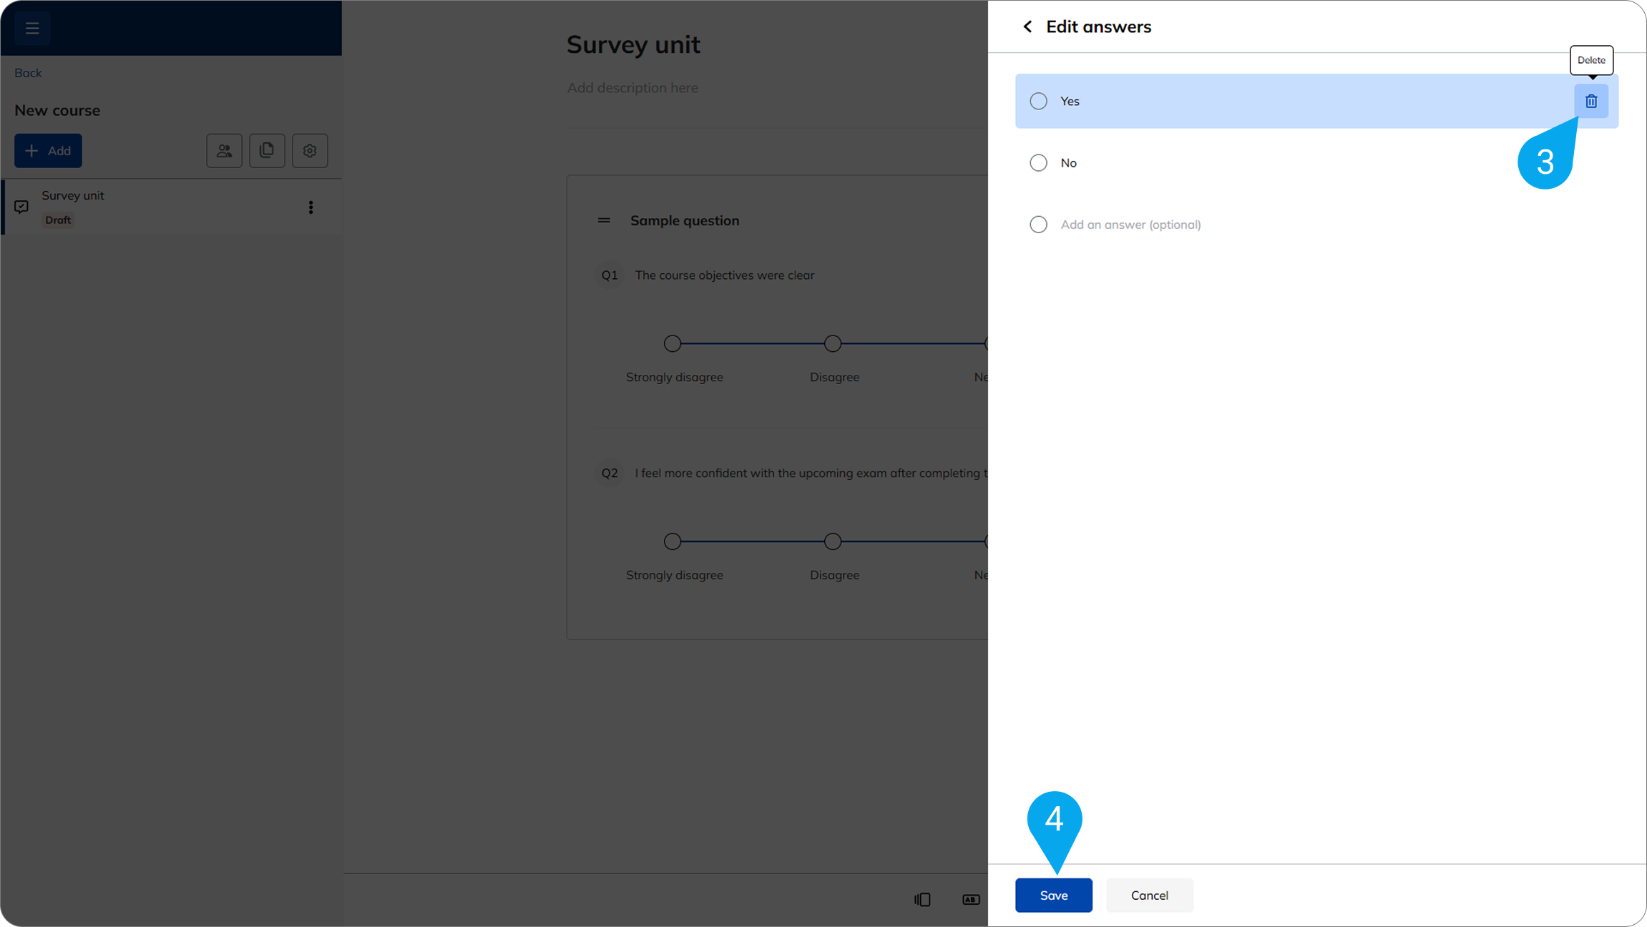Save the edited answers

1053,896
